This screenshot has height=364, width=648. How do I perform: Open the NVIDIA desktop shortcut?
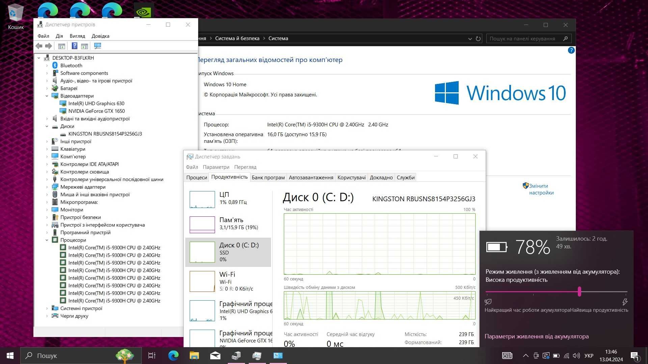click(x=144, y=11)
